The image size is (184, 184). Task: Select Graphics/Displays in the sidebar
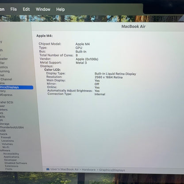point(16,87)
